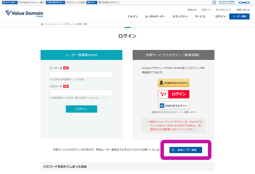255x174 pixels.
Task: Click the home icon in breadcrumb
Action: [x=42, y=24]
